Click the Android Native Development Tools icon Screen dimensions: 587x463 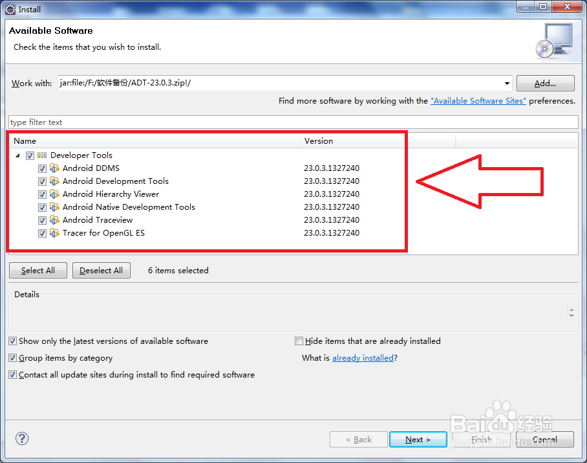pyautogui.click(x=54, y=207)
